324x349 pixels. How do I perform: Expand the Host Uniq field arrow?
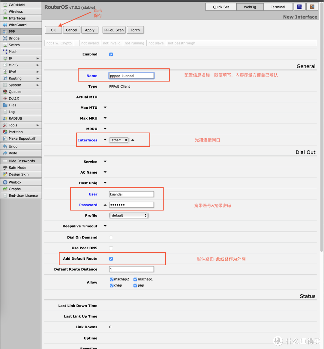pos(105,183)
